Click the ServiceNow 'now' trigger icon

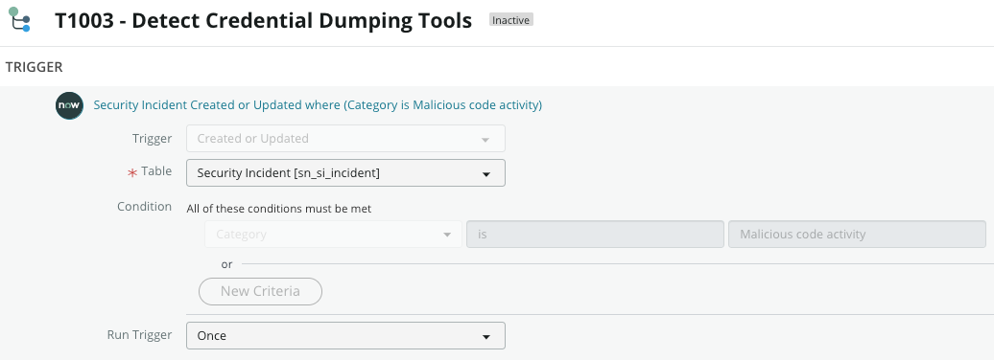click(x=69, y=105)
